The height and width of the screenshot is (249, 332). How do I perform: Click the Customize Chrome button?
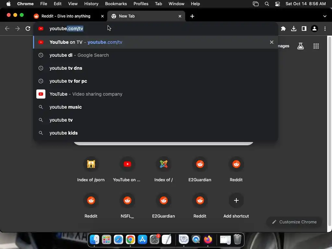click(x=294, y=222)
